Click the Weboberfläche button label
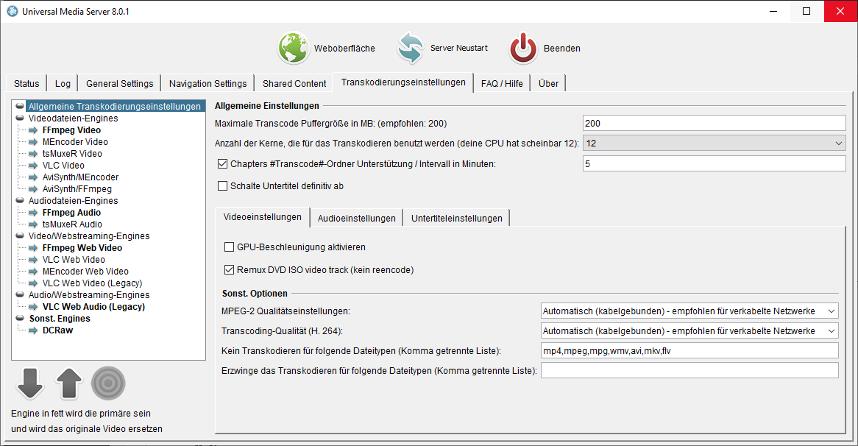 (344, 48)
